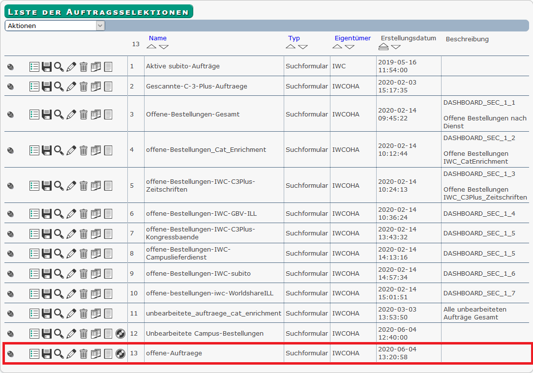Viewport: 533px width, 373px height.
Task: Sort Name column ascending with up arrow
Action: [x=151, y=47]
